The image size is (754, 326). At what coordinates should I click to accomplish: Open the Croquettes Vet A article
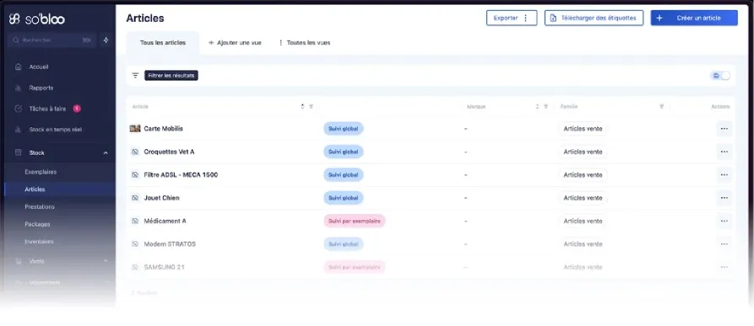tap(169, 152)
